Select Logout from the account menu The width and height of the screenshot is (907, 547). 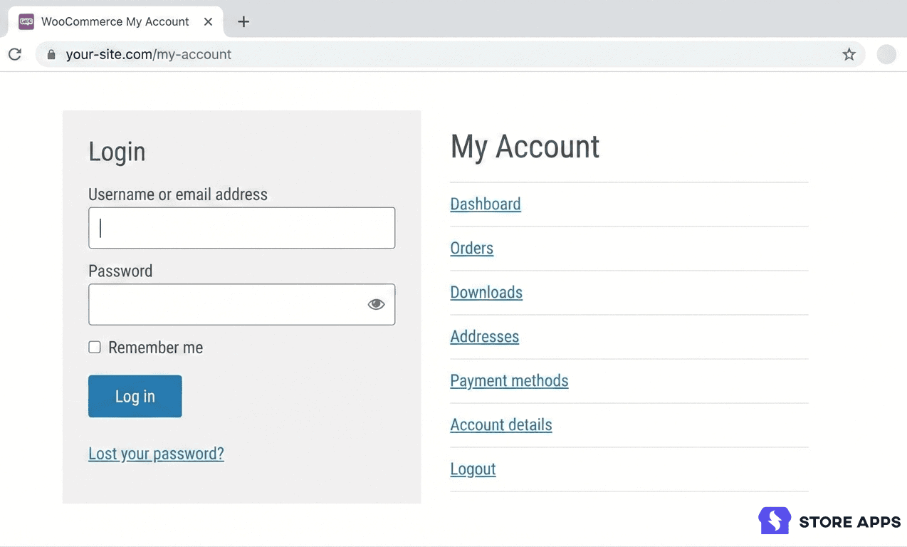(473, 469)
